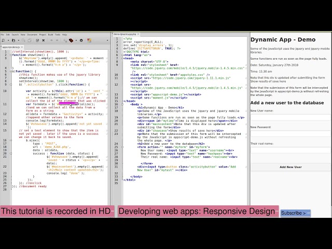The height and width of the screenshot is (249, 332).
Task: Open the recent files dropdown beside Open
Action: pyautogui.click(x=19, y=40)
